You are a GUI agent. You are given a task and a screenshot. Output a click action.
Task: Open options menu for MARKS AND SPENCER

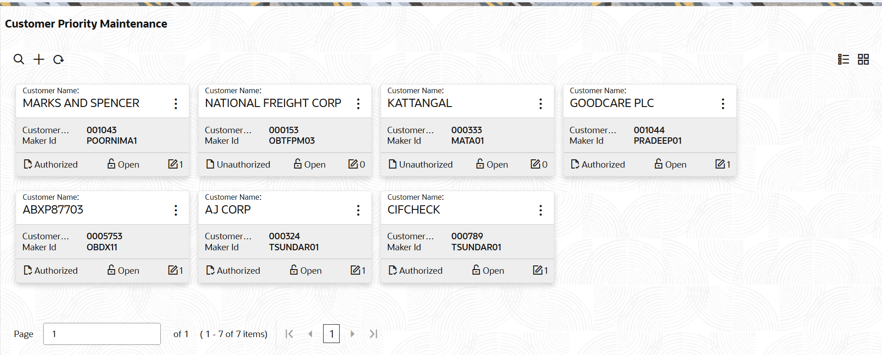(176, 104)
